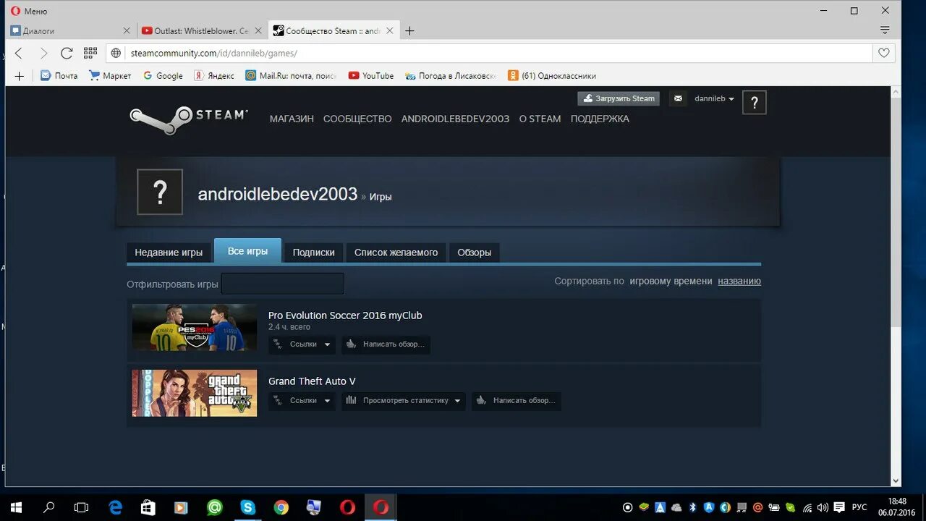This screenshot has height=521, width=926.
Task: Open the СООБЩЕСТВО menu
Action: pos(357,119)
